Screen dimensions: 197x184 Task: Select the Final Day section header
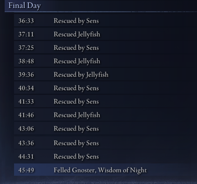pos(101,6)
